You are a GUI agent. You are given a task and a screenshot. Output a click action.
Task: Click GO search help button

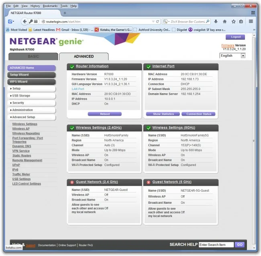240,245
